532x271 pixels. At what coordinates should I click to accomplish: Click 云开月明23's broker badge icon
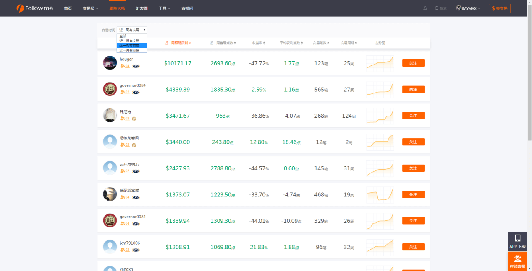(136, 171)
